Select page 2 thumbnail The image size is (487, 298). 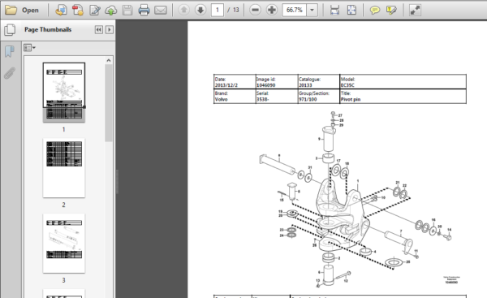(64, 168)
